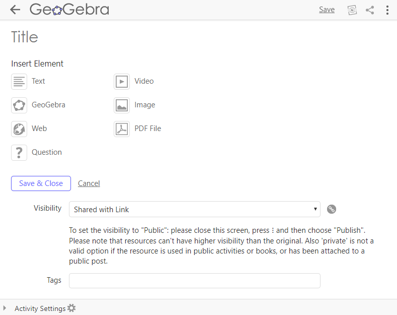
Task: Insert a Question element icon
Action: point(19,153)
